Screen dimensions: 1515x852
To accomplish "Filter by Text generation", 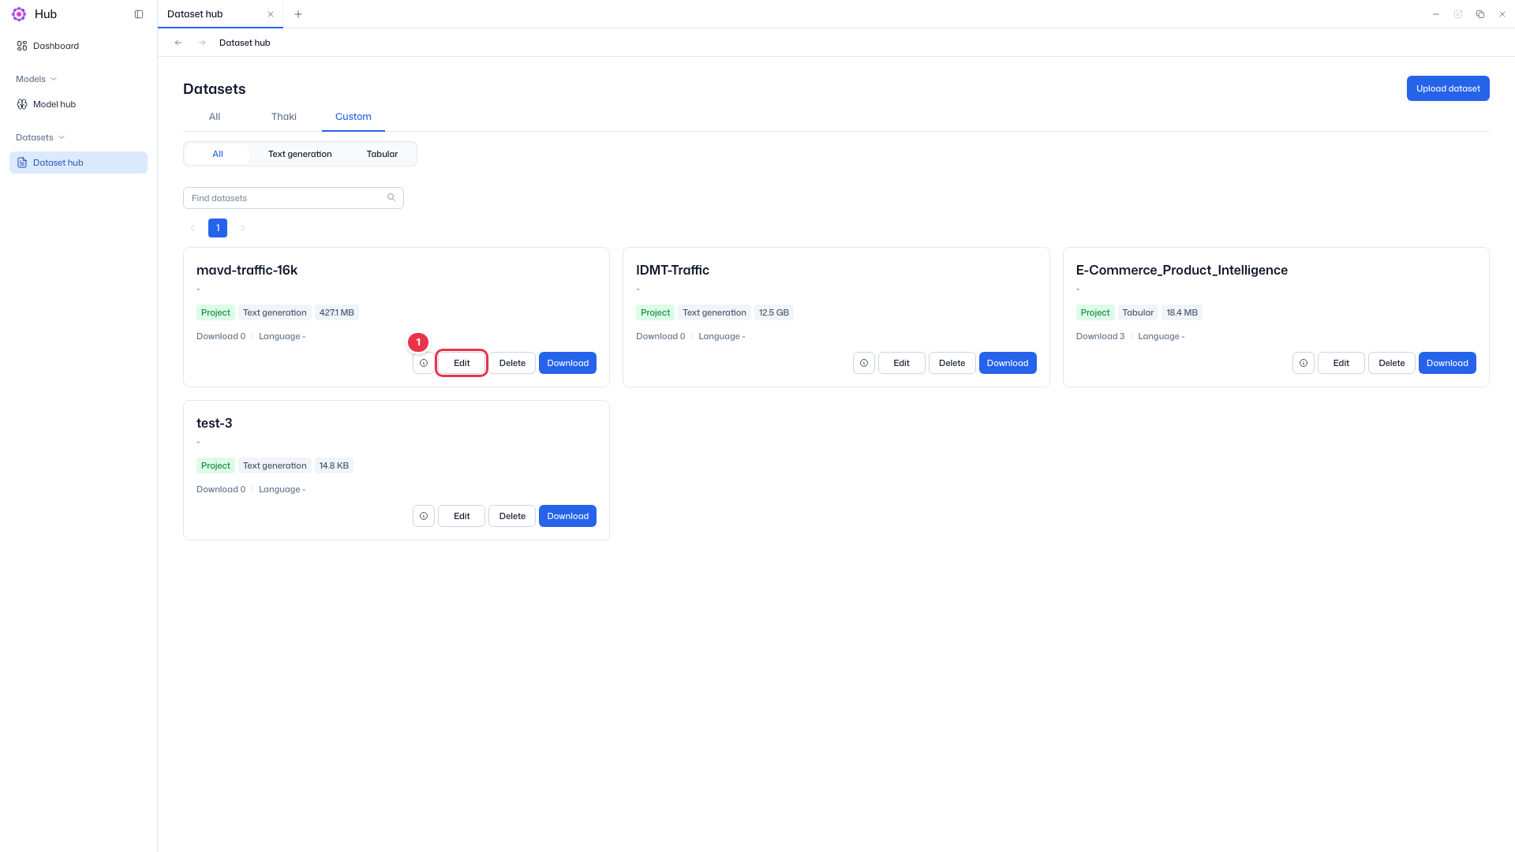I will point(300,154).
